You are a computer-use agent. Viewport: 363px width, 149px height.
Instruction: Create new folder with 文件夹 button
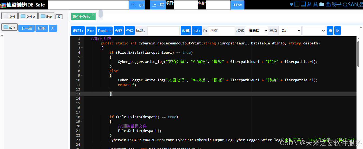(28, 16)
